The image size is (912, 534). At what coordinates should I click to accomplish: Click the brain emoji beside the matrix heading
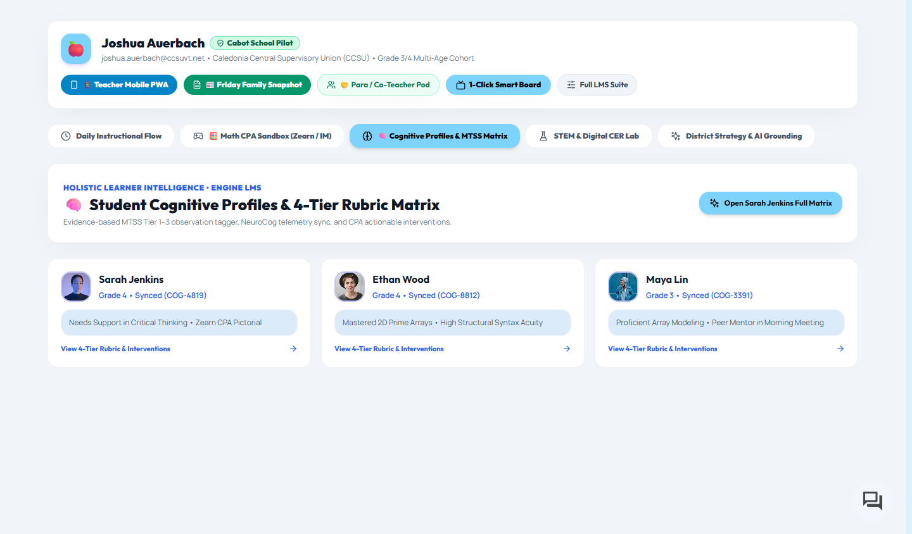(74, 205)
